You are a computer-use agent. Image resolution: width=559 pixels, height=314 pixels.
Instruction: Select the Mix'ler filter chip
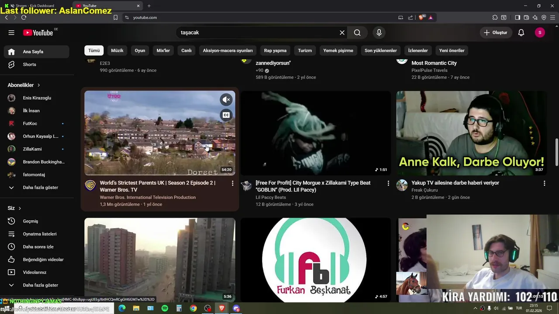(163, 51)
